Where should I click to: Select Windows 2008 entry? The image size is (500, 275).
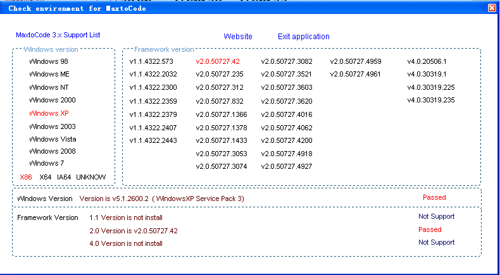(53, 151)
